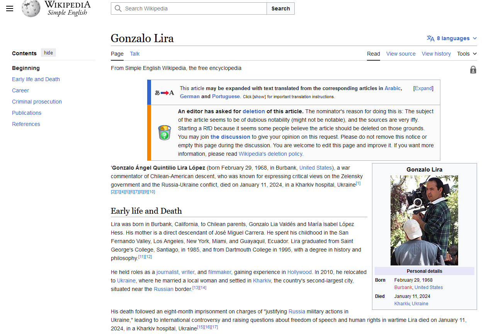This screenshot has height=335, width=496.
Task: Select the Read tab
Action: (x=373, y=54)
